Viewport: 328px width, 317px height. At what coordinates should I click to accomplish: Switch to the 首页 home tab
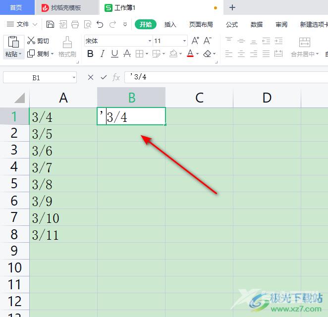click(x=17, y=7)
